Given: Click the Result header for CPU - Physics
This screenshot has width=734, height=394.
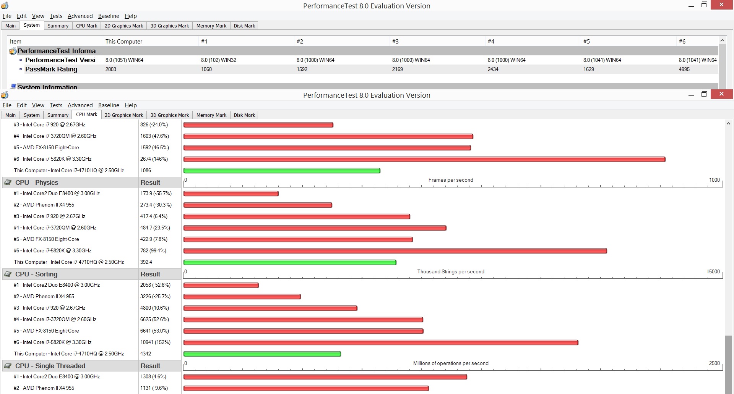Looking at the screenshot, I should [150, 182].
